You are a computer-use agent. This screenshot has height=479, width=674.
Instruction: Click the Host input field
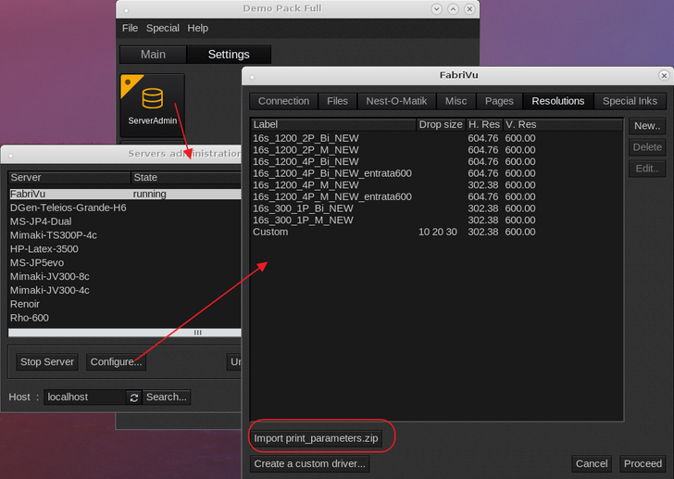click(84, 397)
